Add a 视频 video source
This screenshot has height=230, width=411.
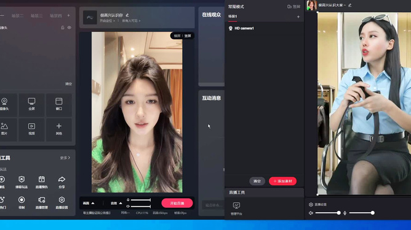coord(31,129)
